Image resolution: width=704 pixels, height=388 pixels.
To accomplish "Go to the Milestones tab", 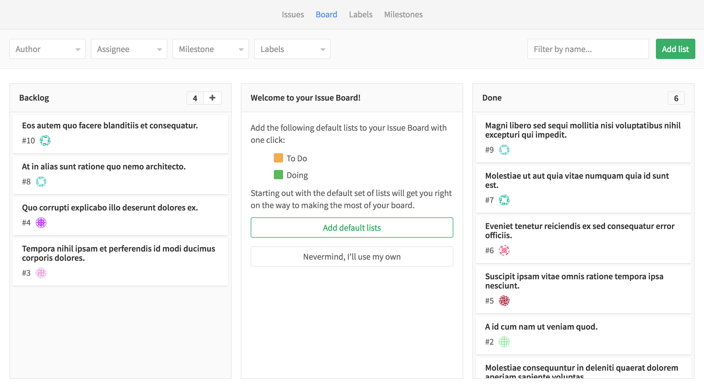I will (403, 14).
